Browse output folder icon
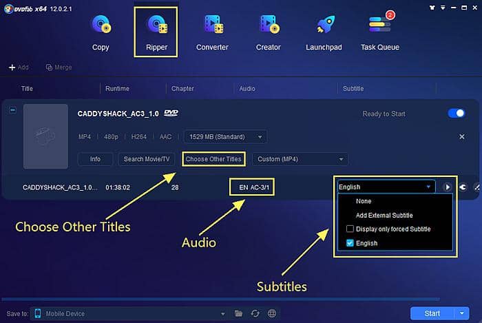The image size is (482, 323). 238,313
